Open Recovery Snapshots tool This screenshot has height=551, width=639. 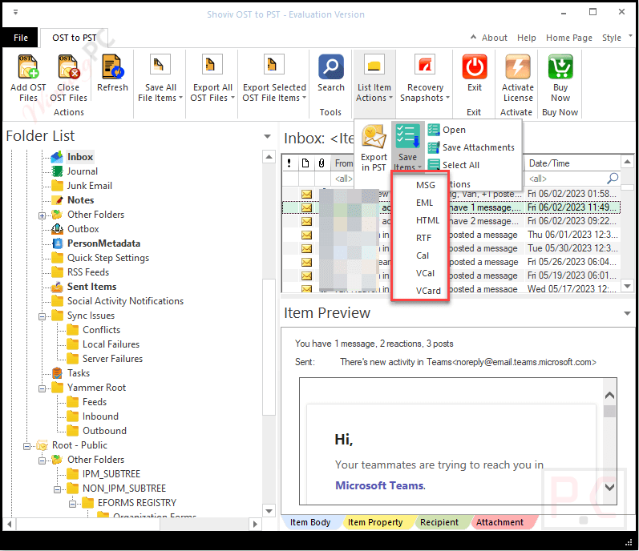pos(425,78)
